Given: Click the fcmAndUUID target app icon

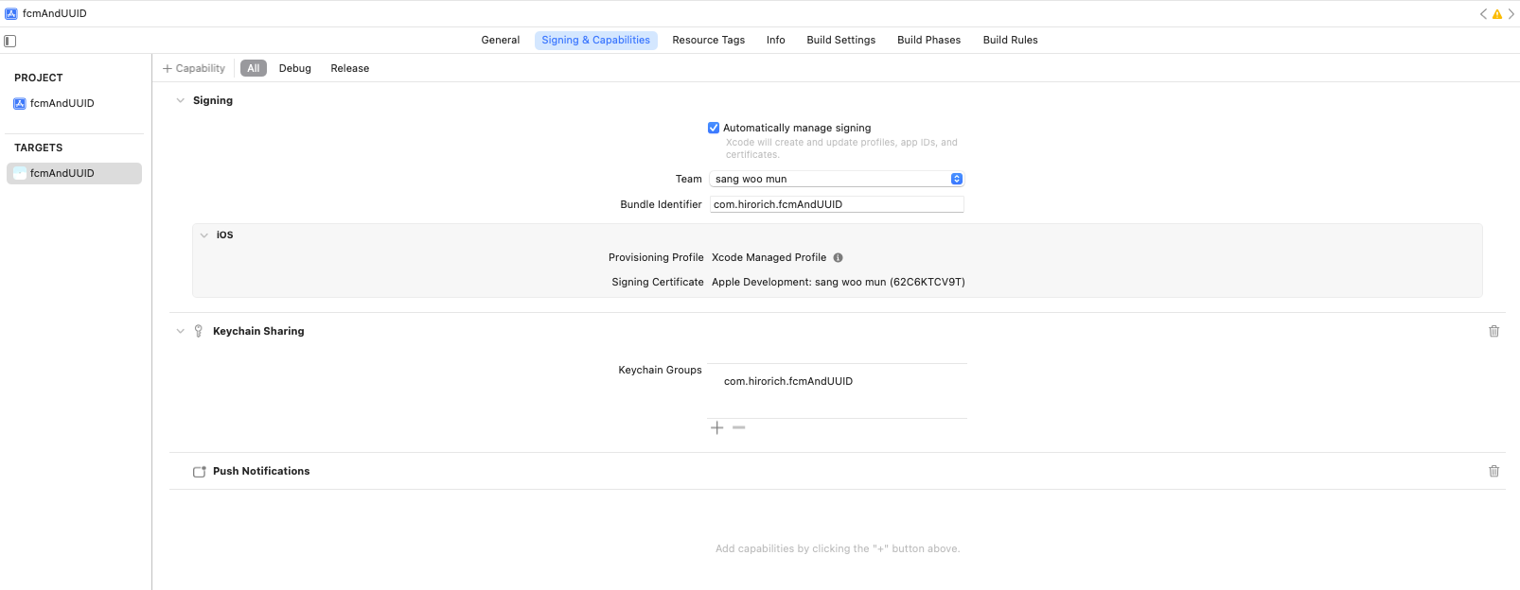Looking at the screenshot, I should (x=20, y=173).
